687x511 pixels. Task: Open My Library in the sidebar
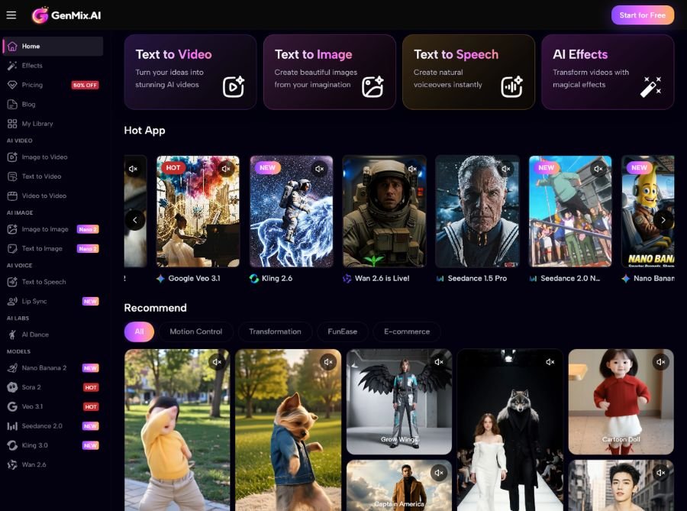click(37, 124)
